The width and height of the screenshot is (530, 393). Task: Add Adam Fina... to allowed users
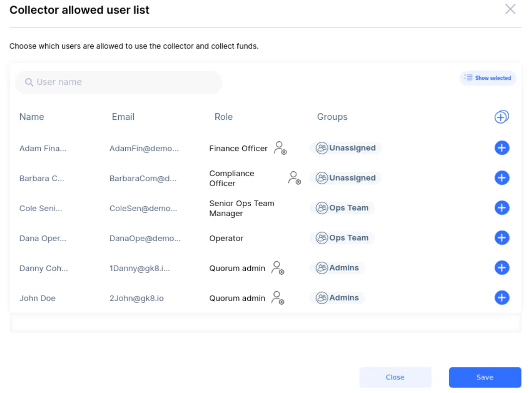point(502,148)
